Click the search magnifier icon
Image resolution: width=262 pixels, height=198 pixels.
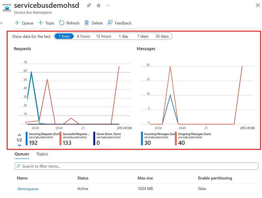pyautogui.click(x=18, y=166)
